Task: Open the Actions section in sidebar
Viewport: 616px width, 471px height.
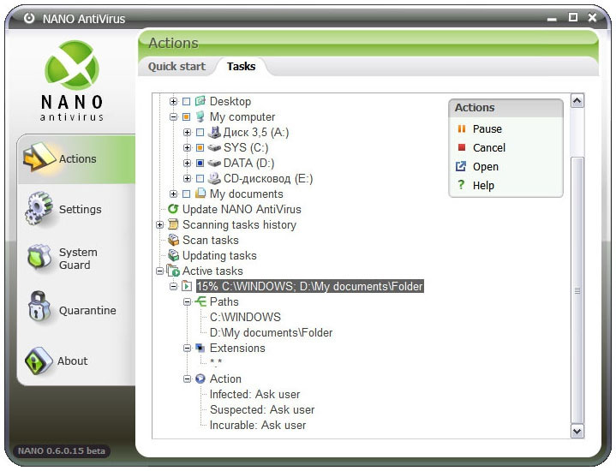Action: (x=76, y=158)
